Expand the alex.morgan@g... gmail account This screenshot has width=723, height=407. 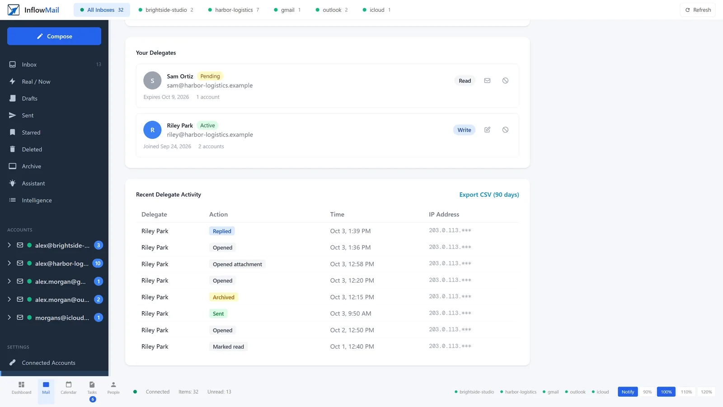[x=9, y=281]
